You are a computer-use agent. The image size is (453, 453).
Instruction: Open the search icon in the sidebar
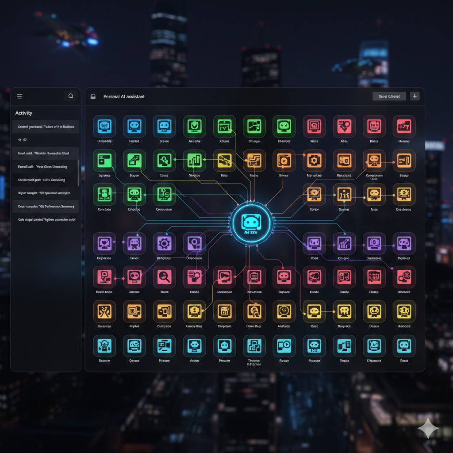tap(71, 96)
